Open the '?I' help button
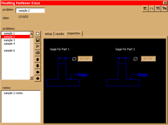The image size is (168, 125). point(158,8)
